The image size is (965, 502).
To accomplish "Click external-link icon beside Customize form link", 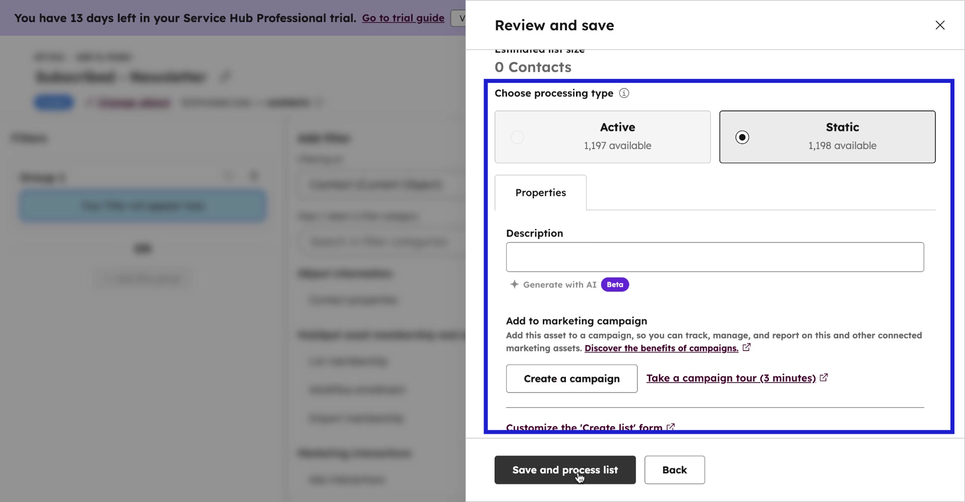I will (670, 427).
